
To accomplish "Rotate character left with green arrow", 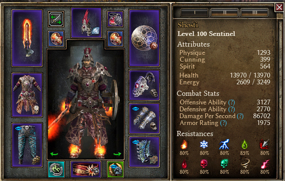I will click(x=54, y=154).
